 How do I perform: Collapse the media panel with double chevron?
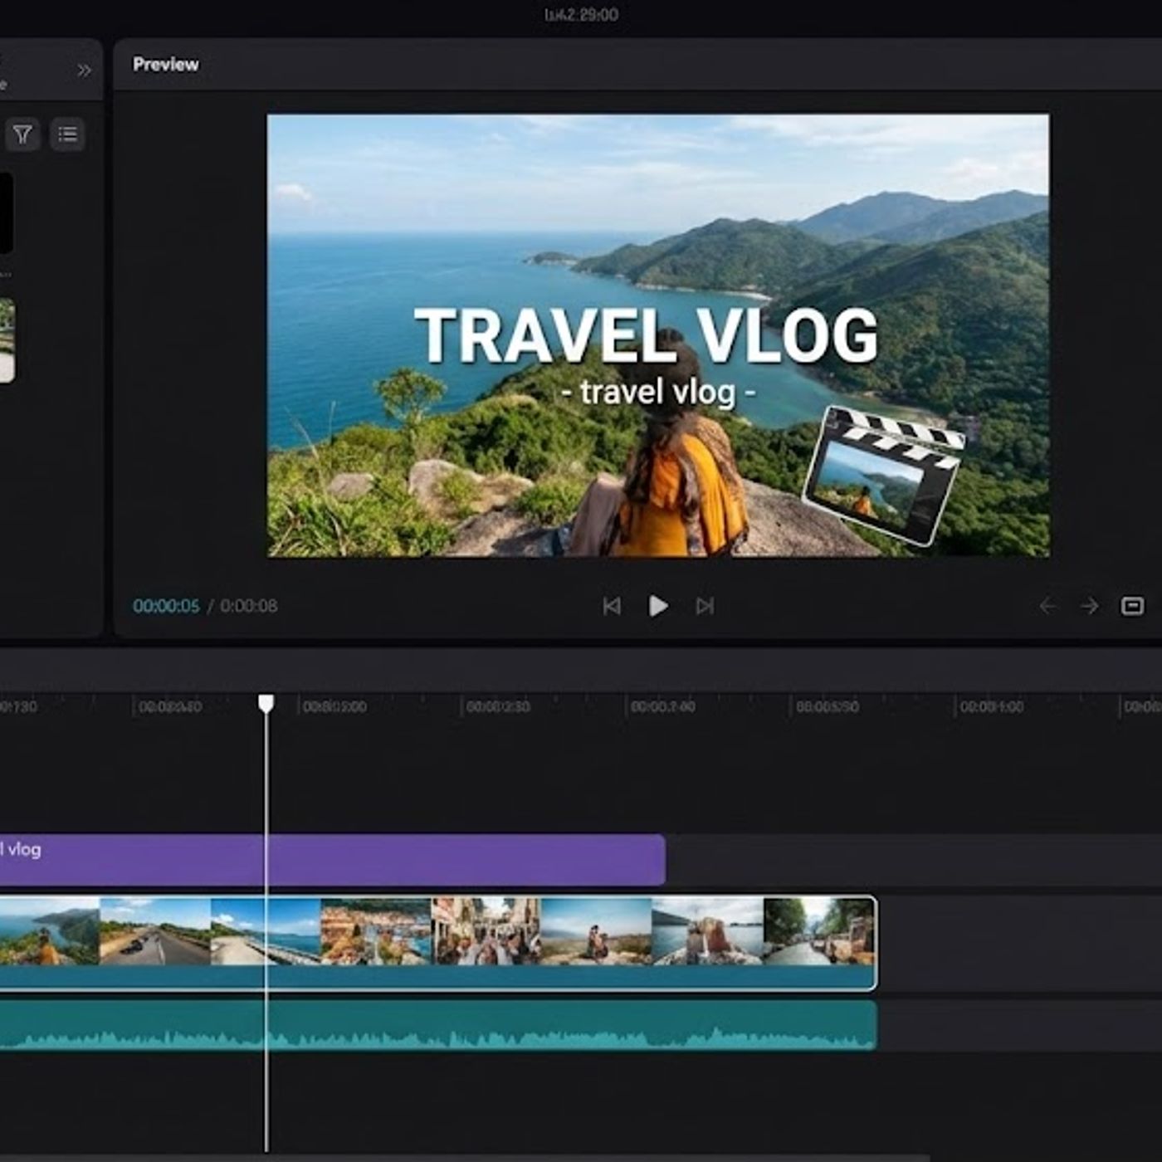tap(82, 71)
